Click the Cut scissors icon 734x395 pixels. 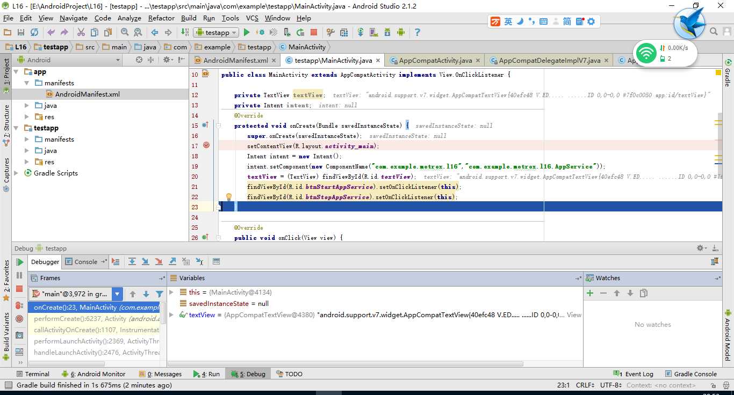point(81,32)
